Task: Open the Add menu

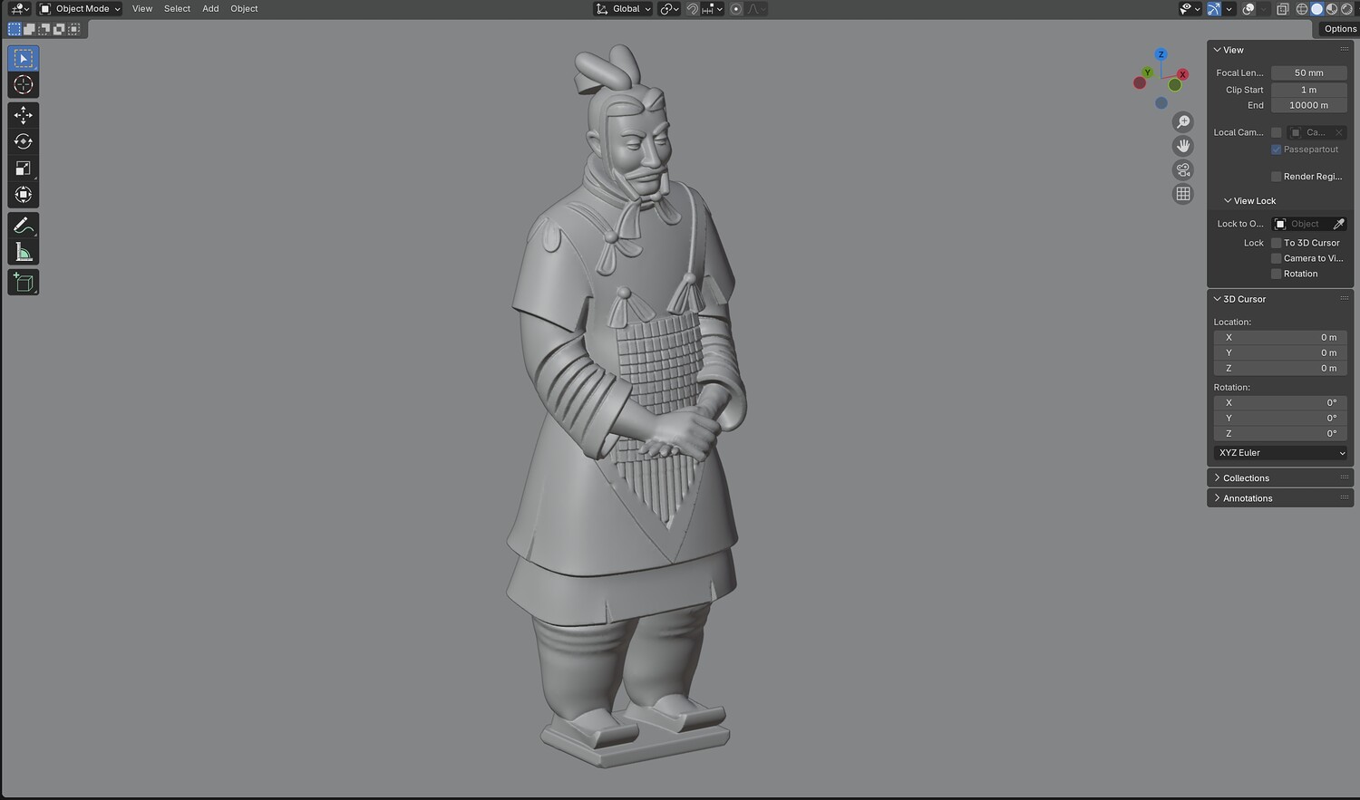Action: pyautogui.click(x=210, y=9)
